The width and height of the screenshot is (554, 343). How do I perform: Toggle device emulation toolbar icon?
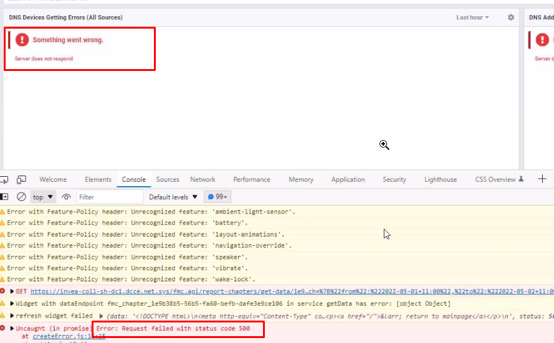point(21,180)
